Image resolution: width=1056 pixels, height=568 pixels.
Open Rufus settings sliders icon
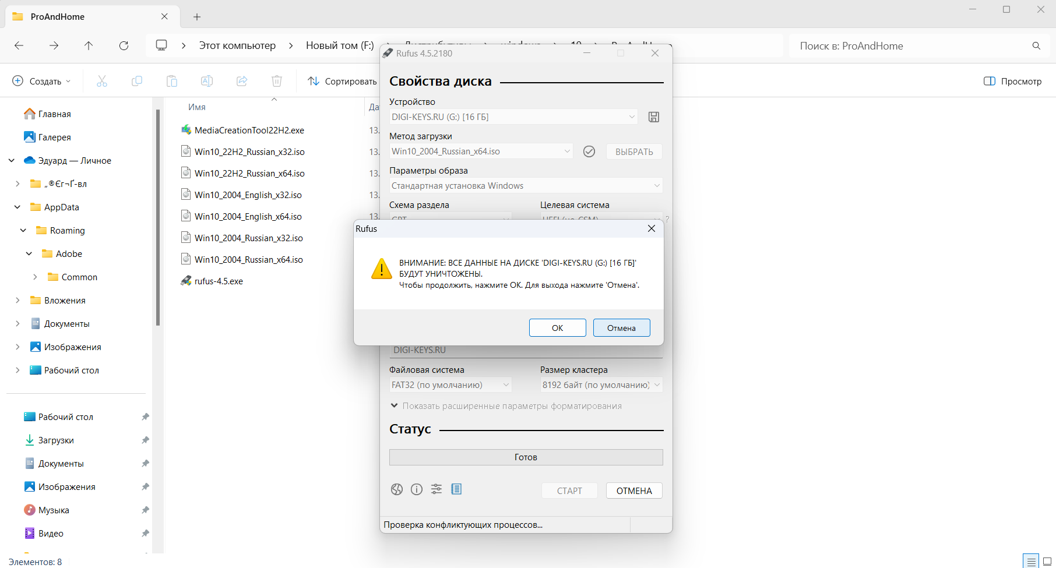pyautogui.click(x=437, y=489)
